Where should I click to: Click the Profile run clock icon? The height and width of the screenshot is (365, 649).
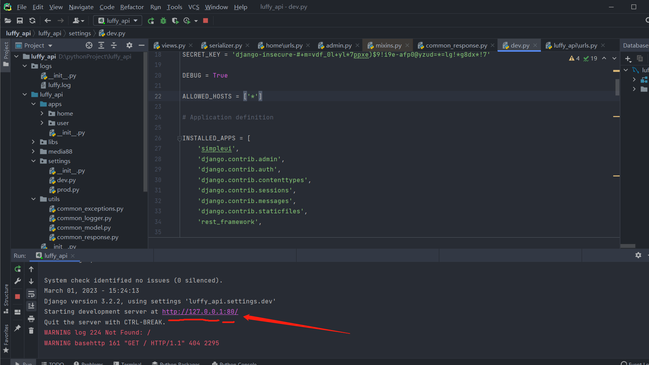click(187, 21)
